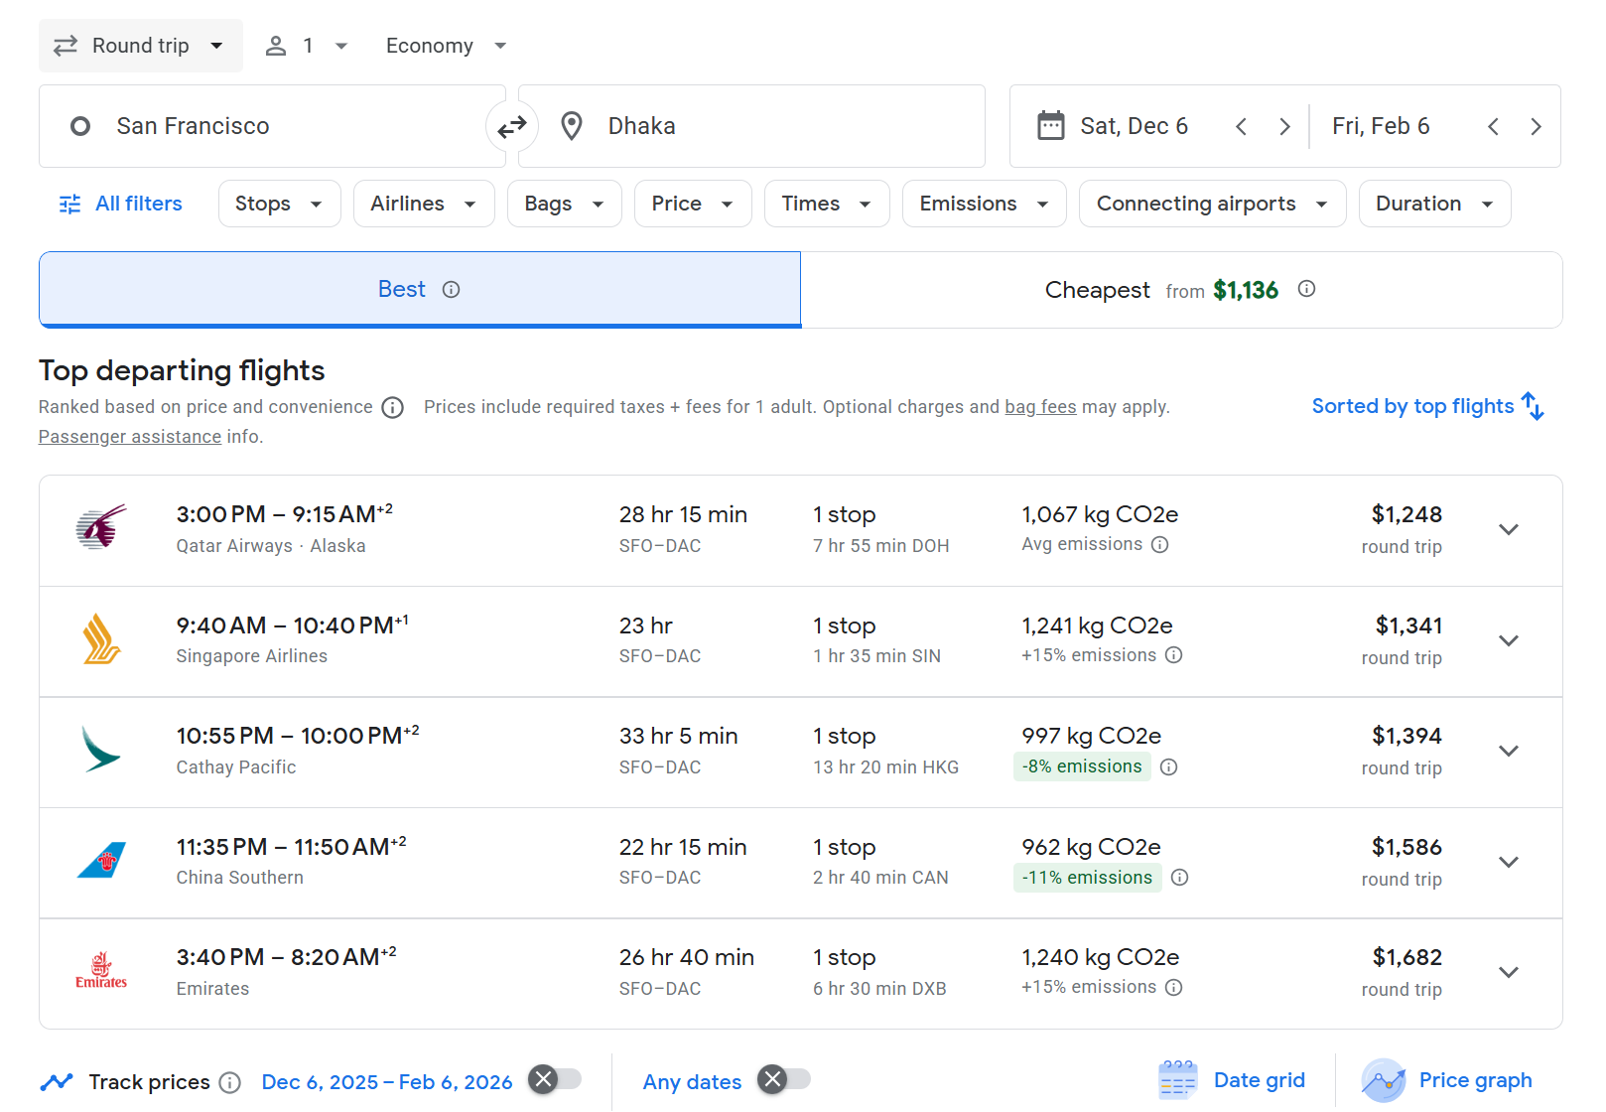Screen dimensions: 1606x1112
Task: Go to next return date
Action: click(1536, 127)
